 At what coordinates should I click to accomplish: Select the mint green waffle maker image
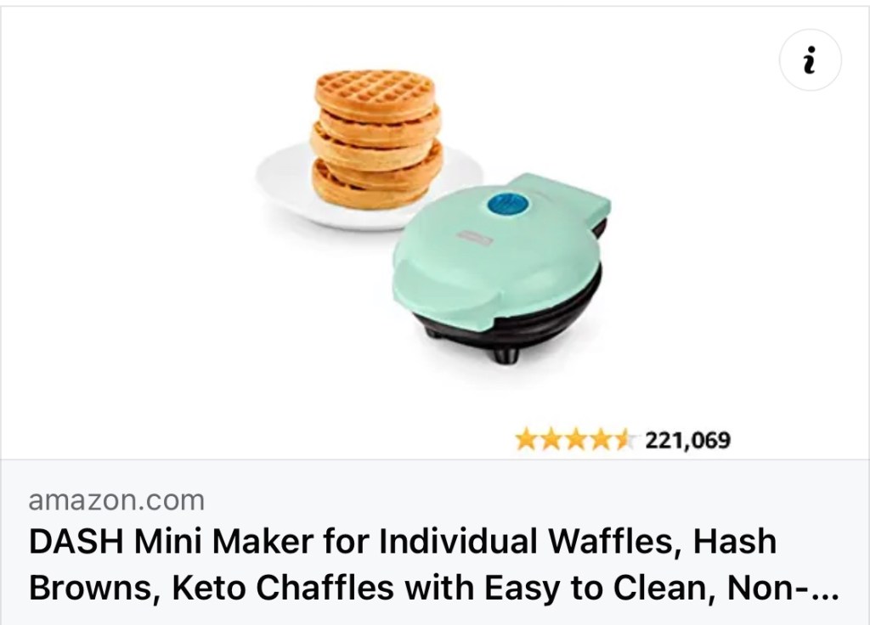(x=501, y=268)
